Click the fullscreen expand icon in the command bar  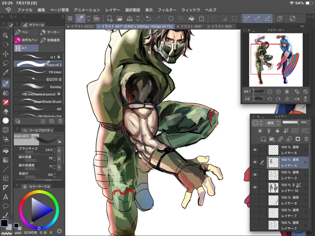pyautogui.click(x=292, y=18)
